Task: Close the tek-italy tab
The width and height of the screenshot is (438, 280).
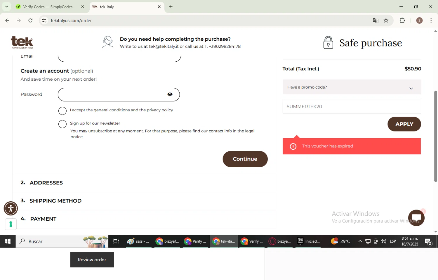Action: click(159, 6)
